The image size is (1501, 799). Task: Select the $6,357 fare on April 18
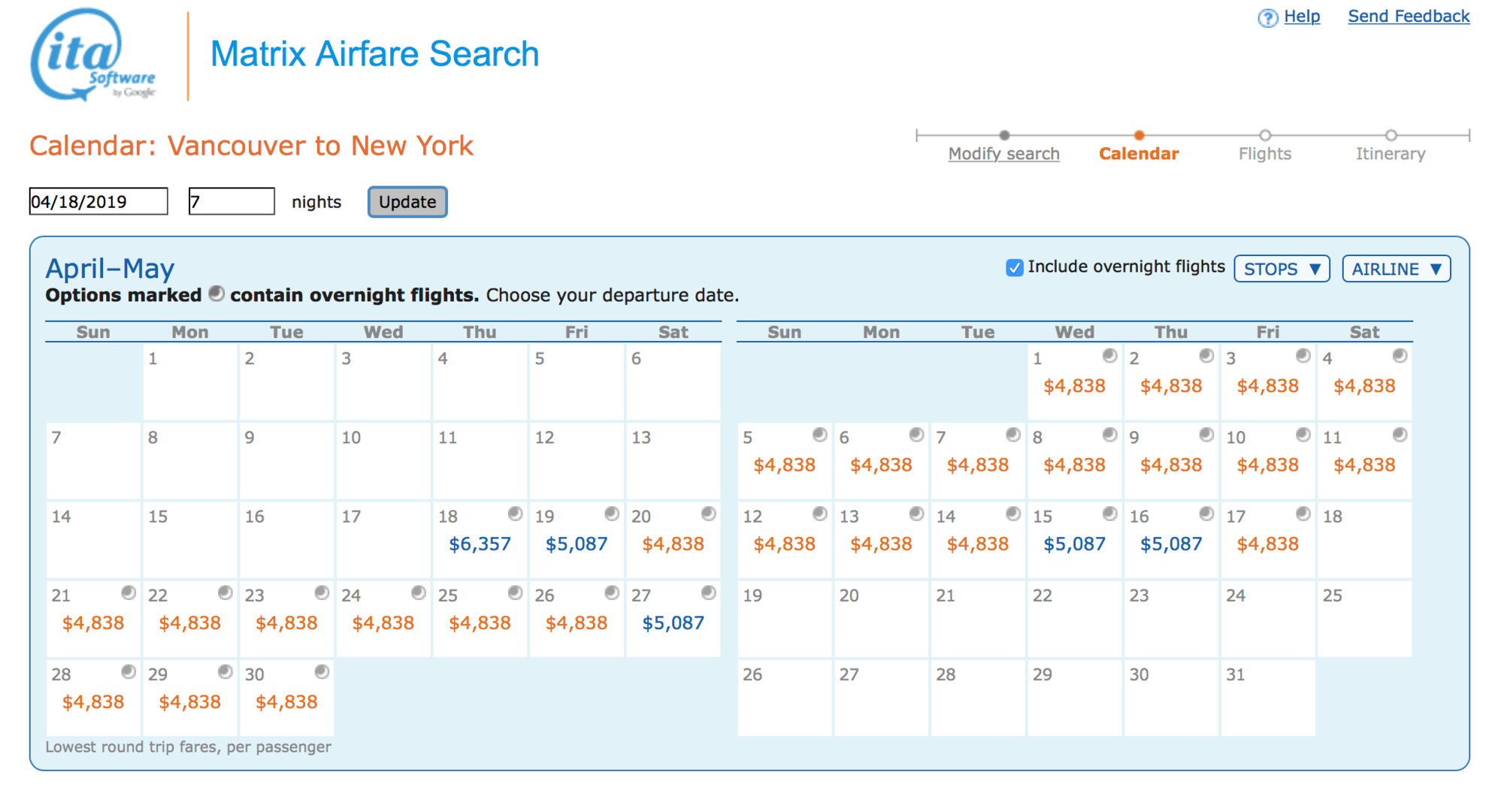tap(480, 544)
